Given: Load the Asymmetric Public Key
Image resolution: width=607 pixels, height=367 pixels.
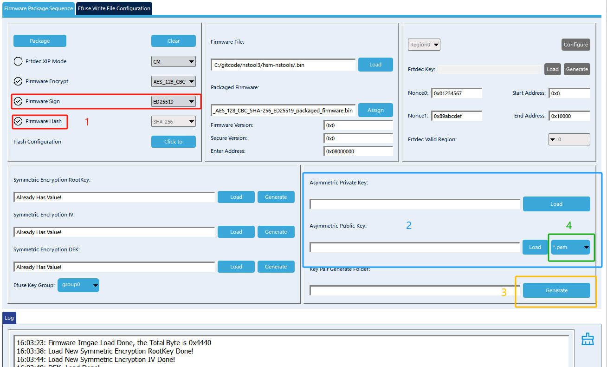Looking at the screenshot, I should tap(535, 247).
